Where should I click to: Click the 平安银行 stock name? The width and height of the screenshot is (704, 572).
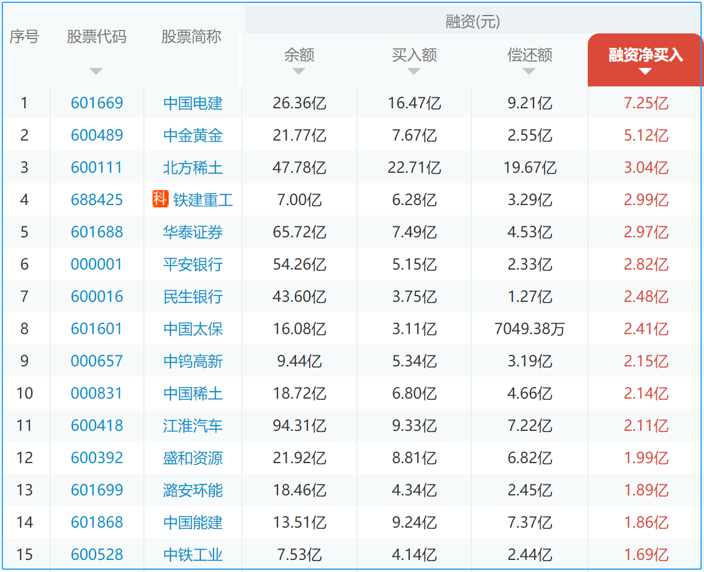point(193,264)
